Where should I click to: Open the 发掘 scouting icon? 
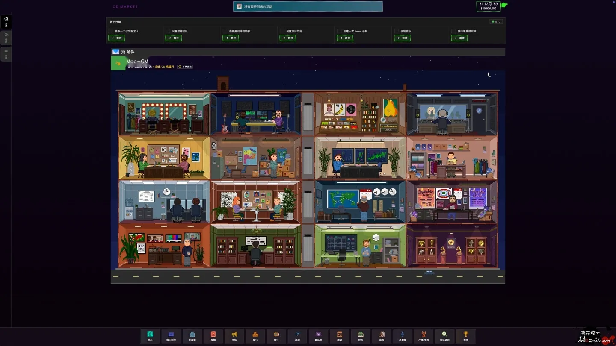[x=213, y=336]
